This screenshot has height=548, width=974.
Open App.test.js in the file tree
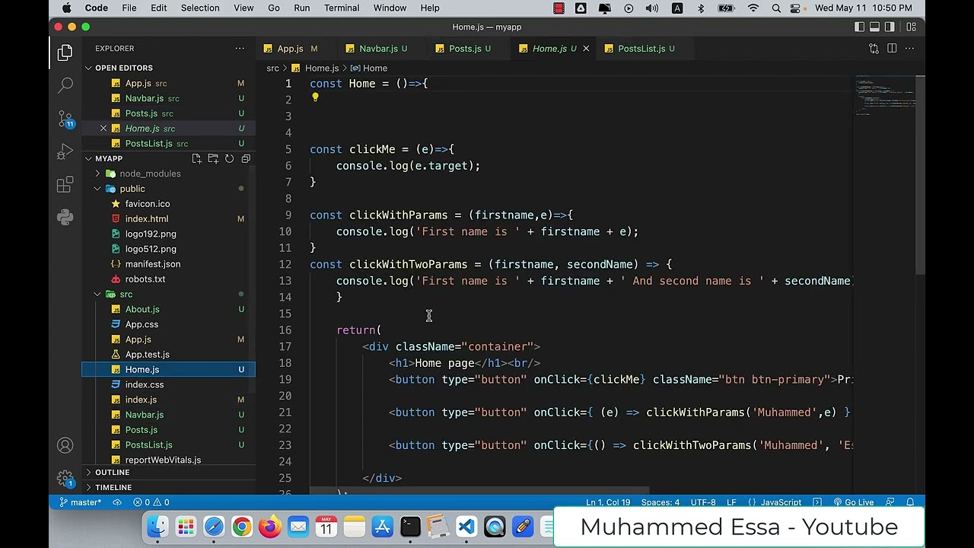tap(148, 355)
